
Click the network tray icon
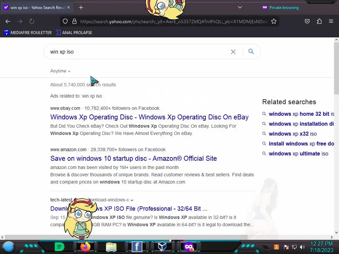click(x=294, y=247)
